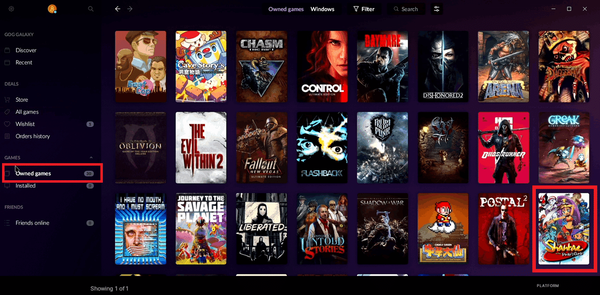Screen dimensions: 600x295
Task: Open the Shantae Pirate's Curse cover
Action: 564,229
